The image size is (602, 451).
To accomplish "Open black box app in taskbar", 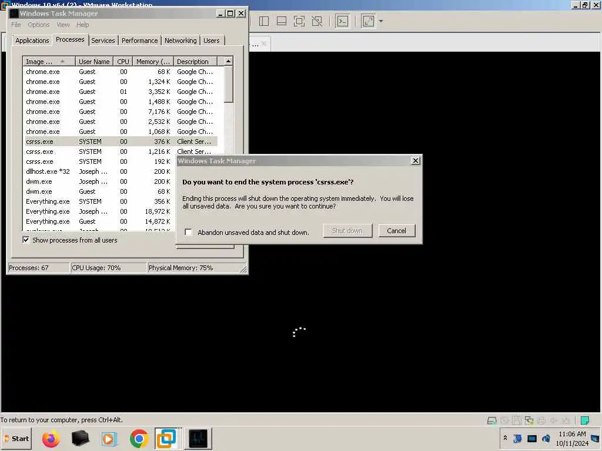I will click(x=80, y=438).
